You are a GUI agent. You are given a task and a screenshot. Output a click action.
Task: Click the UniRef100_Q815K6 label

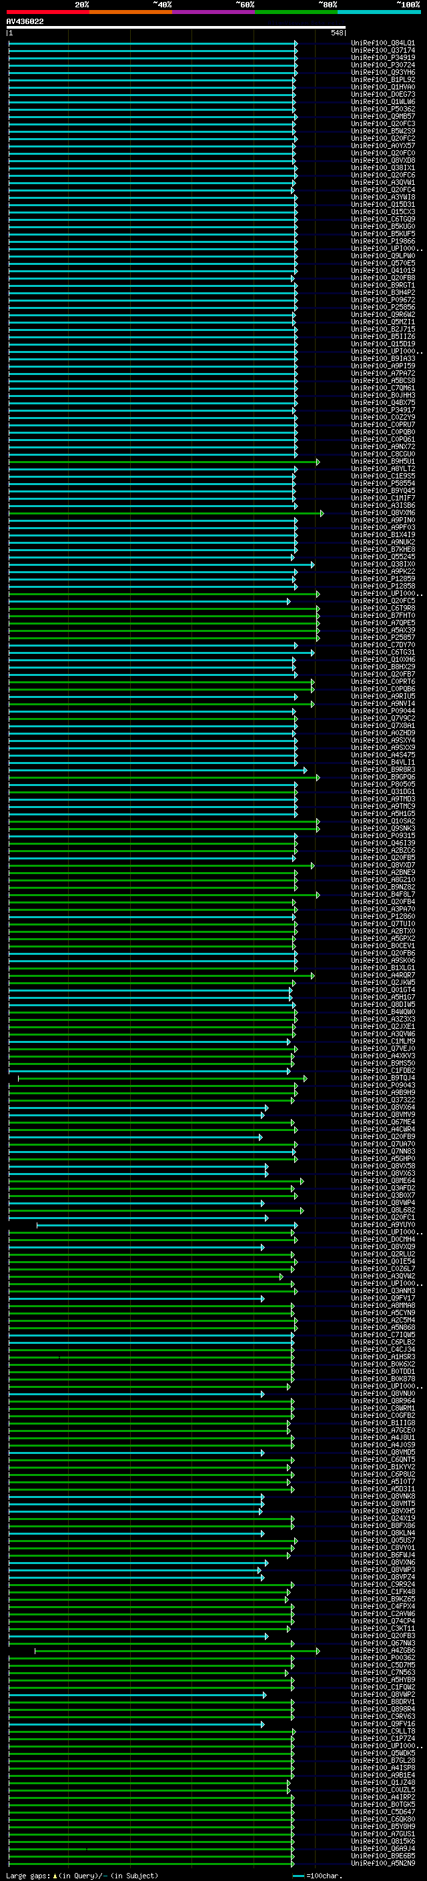pos(383,1841)
